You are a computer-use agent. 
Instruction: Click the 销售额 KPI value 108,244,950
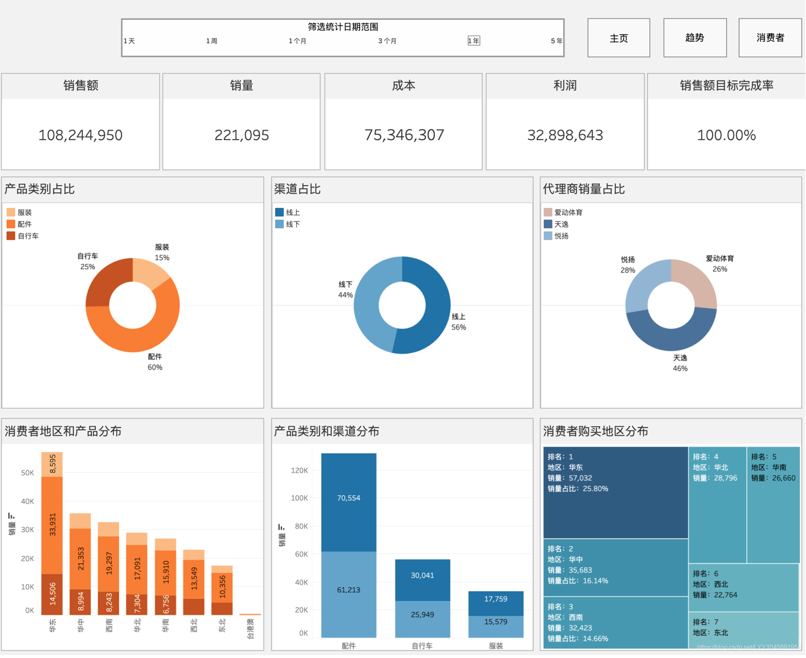[80, 135]
